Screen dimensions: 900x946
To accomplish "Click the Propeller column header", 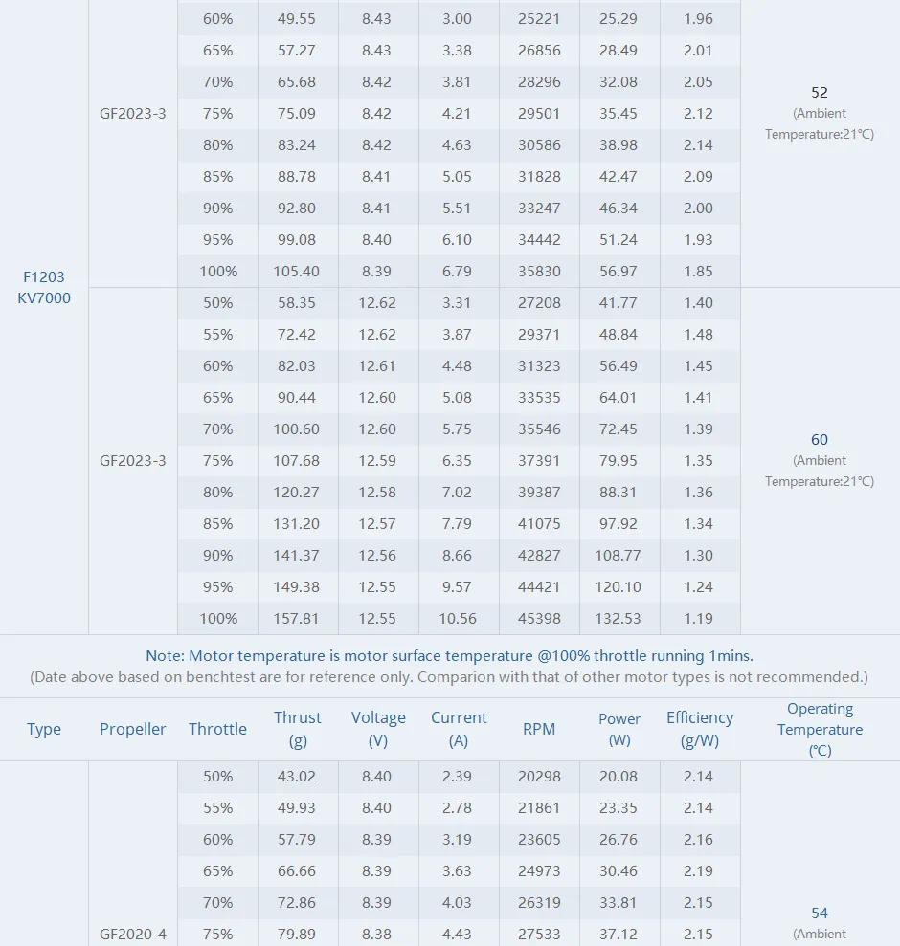I will pyautogui.click(x=133, y=729).
